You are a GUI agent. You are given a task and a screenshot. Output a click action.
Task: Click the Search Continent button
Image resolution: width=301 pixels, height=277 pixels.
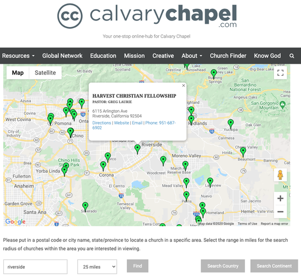click(274, 266)
